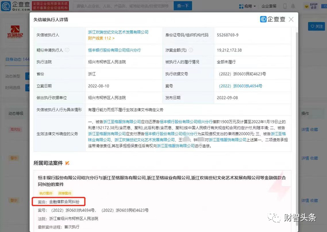Open the 企业套餐 menu
327x232 pixels.
[x=276, y=6]
